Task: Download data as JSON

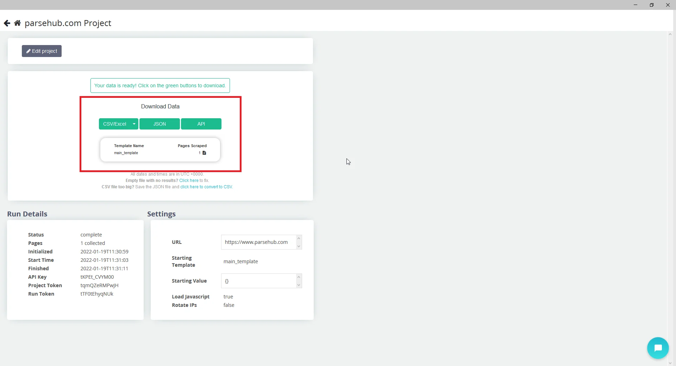Action: [x=159, y=124]
